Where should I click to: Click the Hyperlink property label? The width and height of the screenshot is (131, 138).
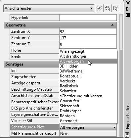pyautogui.click(x=34, y=18)
